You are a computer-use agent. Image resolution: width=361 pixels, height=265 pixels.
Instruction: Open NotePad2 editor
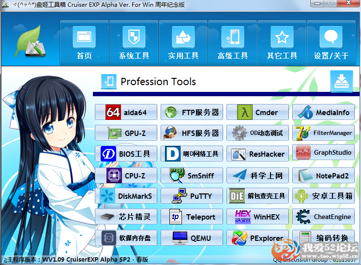323,175
